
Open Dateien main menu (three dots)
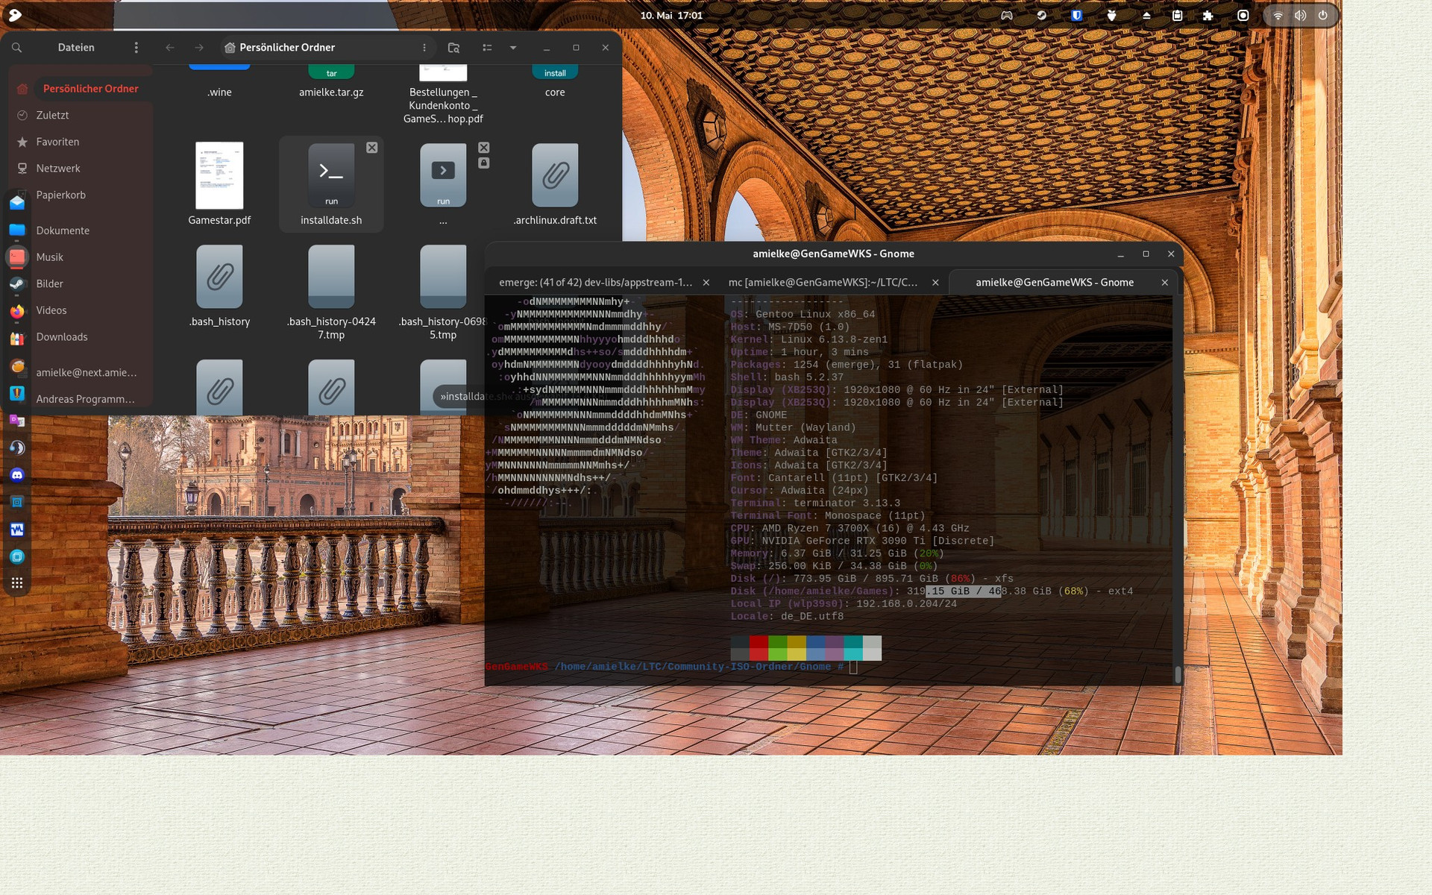(136, 48)
